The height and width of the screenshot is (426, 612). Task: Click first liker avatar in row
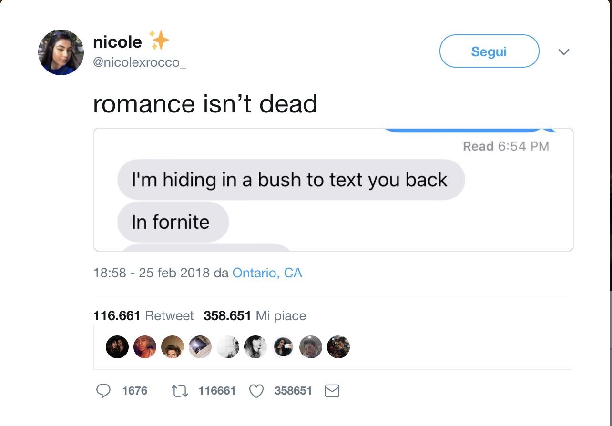tap(117, 347)
